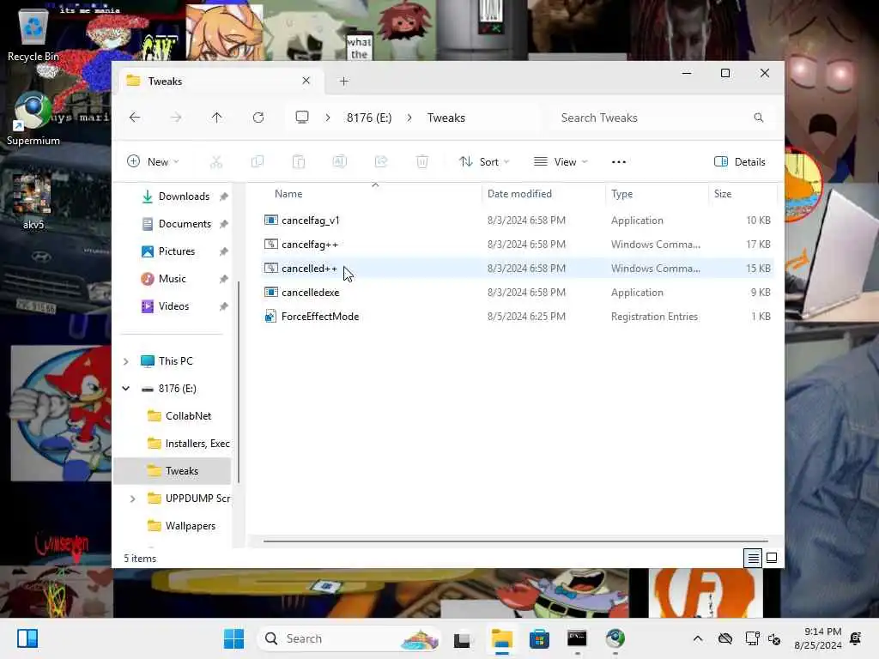879x659 pixels.
Task: Click the horizontal scrollbar in file list
Action: [515, 541]
